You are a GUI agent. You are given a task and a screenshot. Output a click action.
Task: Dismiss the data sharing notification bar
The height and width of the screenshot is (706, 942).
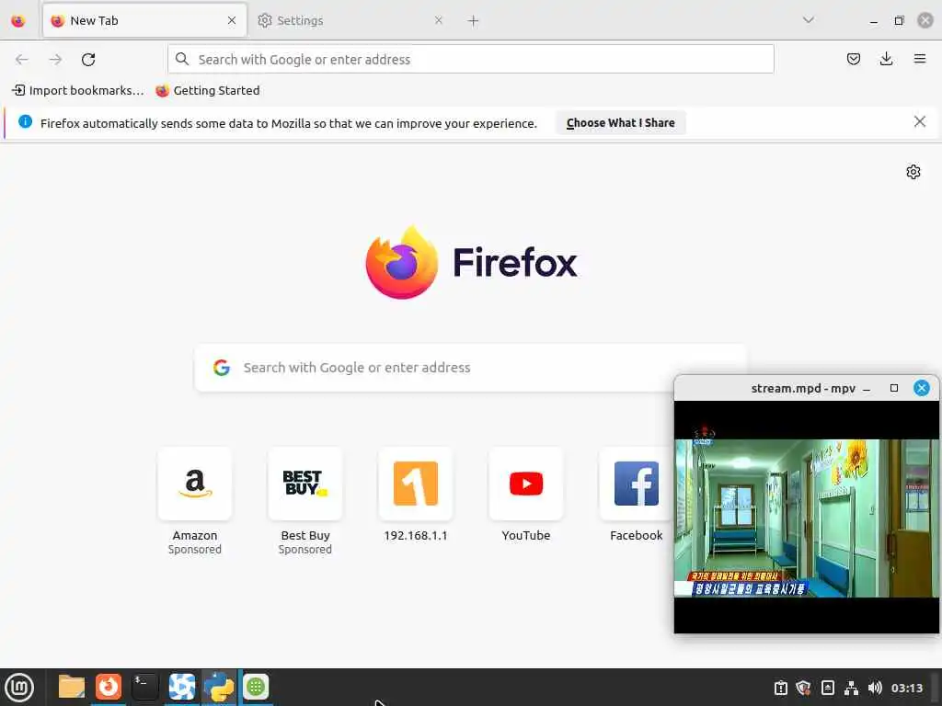click(920, 122)
